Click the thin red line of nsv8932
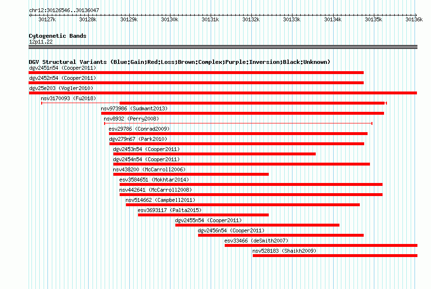Viewport: 431px width, 289px height. click(x=238, y=123)
